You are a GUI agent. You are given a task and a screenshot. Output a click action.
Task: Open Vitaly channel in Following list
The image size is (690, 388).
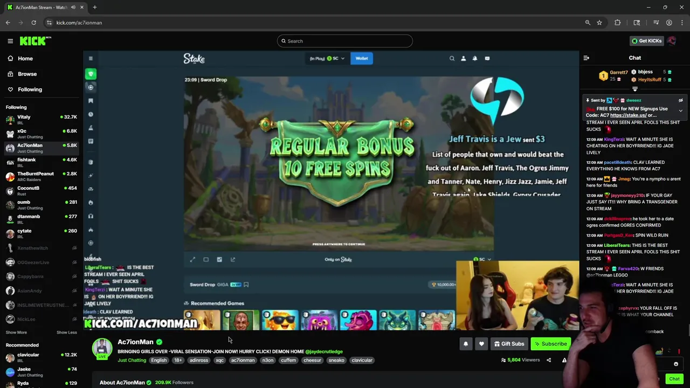click(42, 119)
